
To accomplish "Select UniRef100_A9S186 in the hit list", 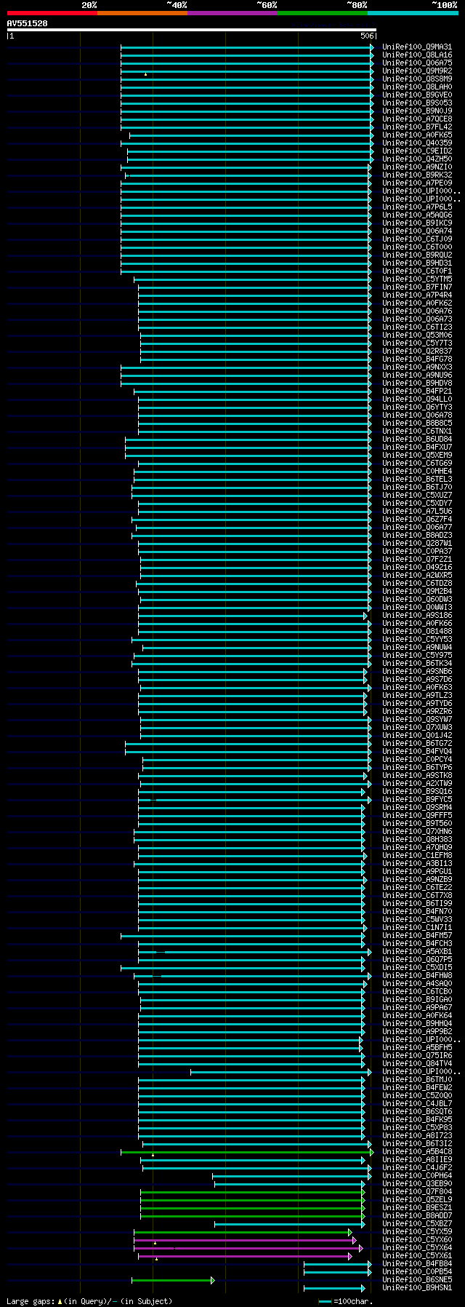I will (x=417, y=616).
